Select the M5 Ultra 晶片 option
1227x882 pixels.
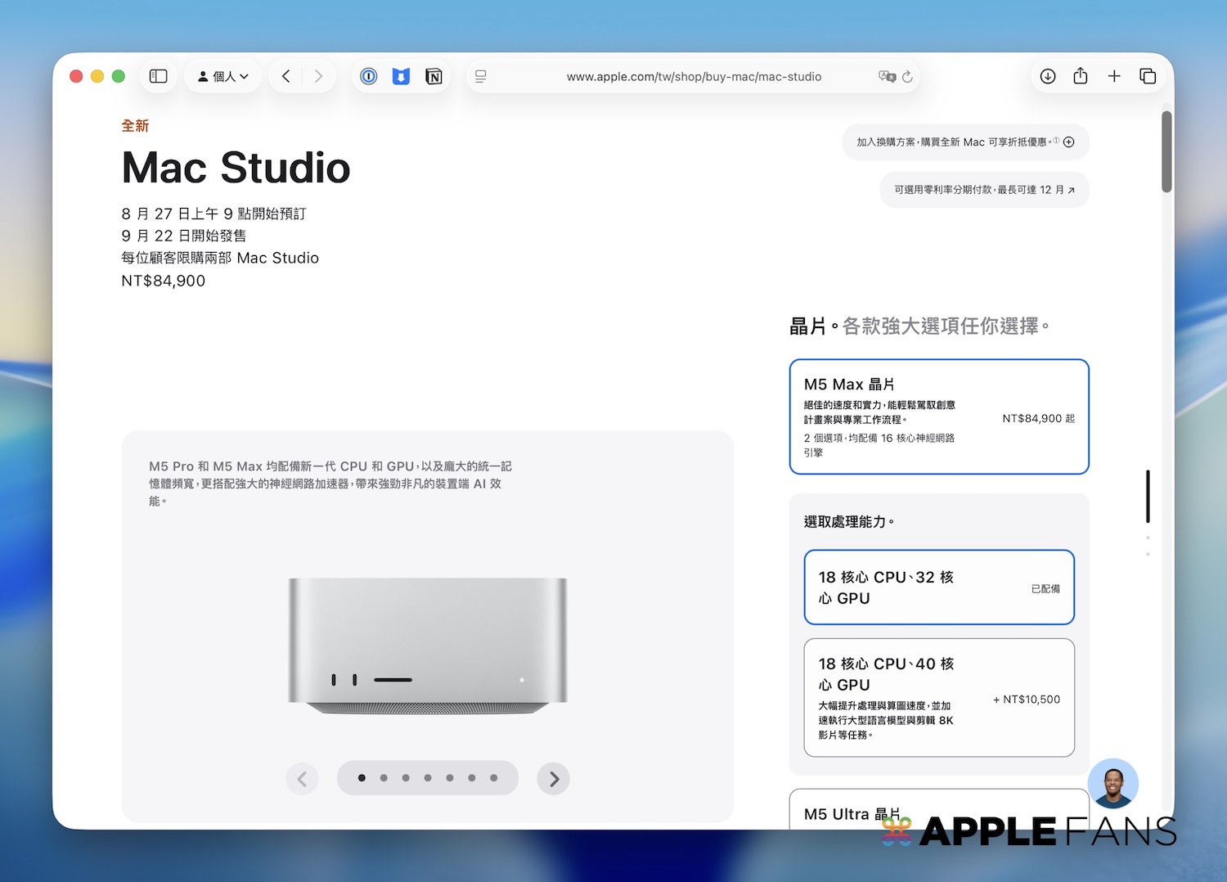click(x=939, y=810)
